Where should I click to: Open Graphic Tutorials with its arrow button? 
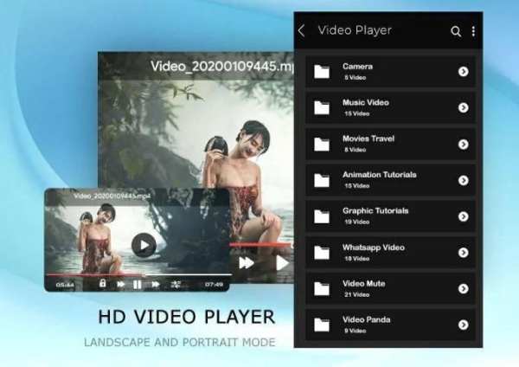pos(464,216)
